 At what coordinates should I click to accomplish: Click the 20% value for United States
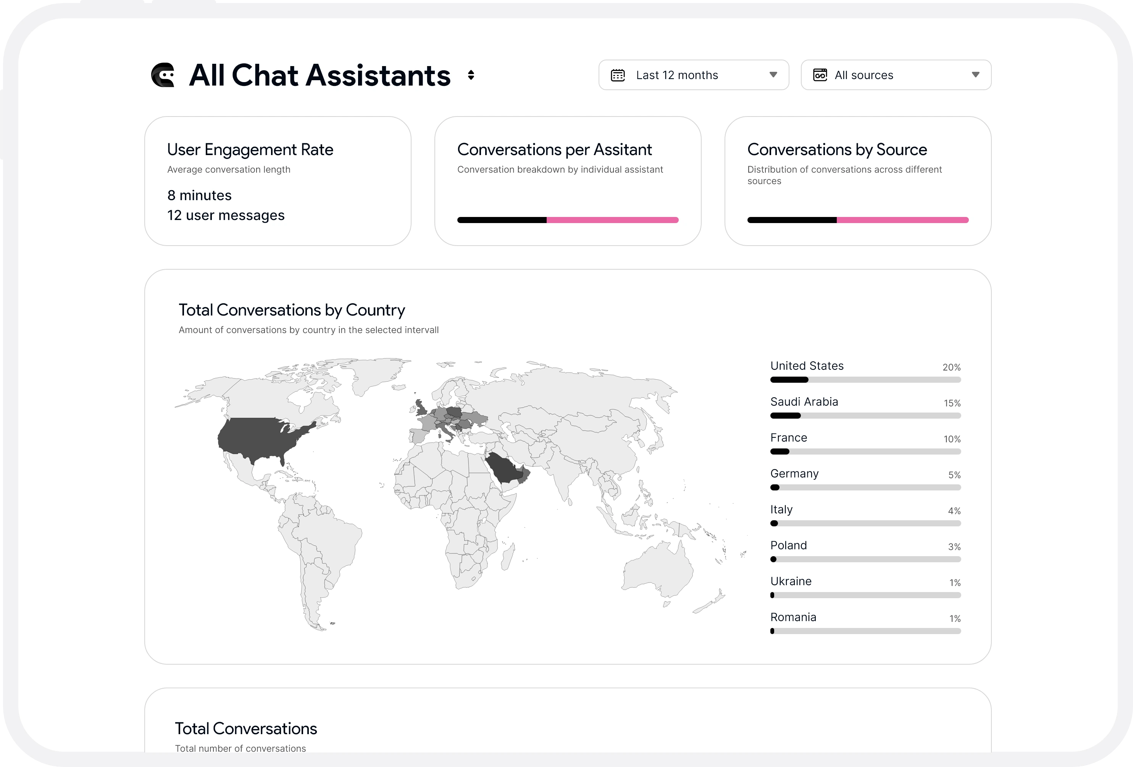pyautogui.click(x=951, y=367)
